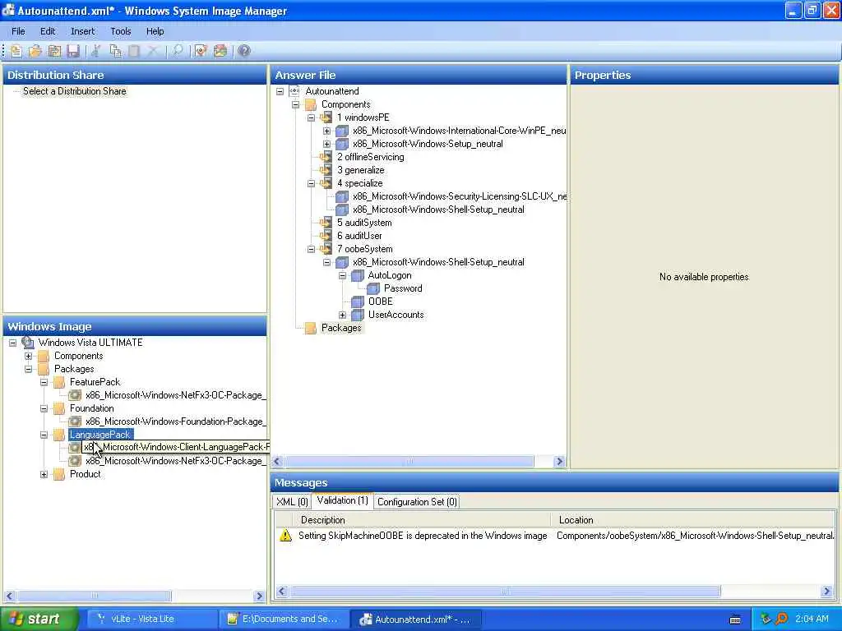Click the Foundation-Package package icon in Windows Image

coord(75,421)
